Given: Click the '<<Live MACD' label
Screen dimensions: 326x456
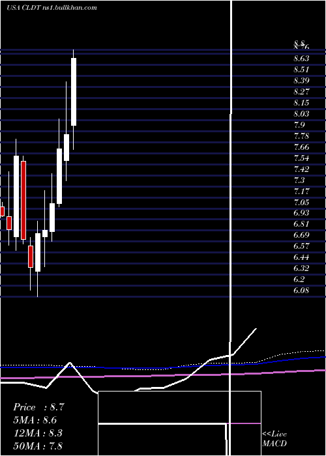Looking at the screenshot, I should click(274, 438).
